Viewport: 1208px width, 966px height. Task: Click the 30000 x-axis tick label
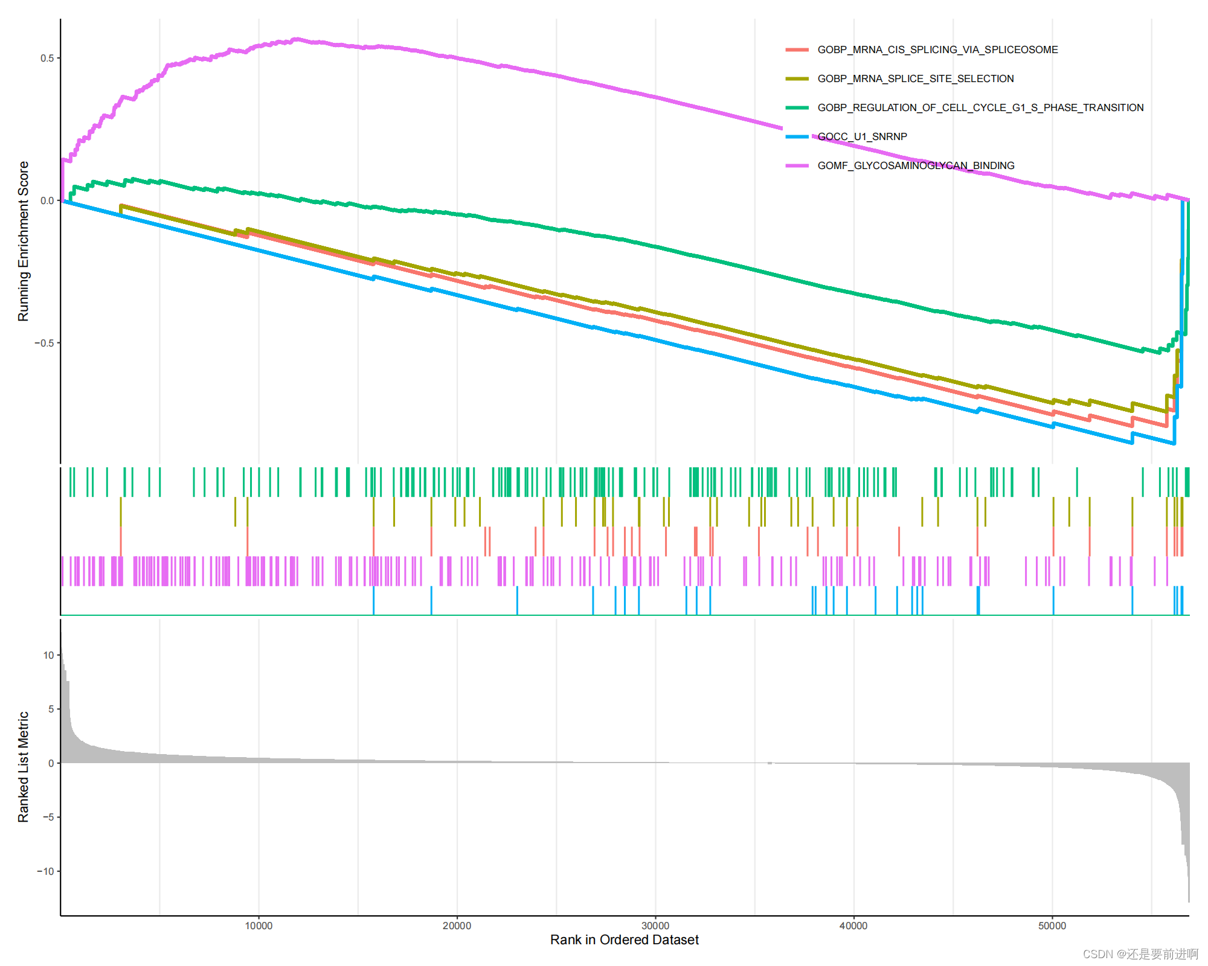[x=655, y=926]
